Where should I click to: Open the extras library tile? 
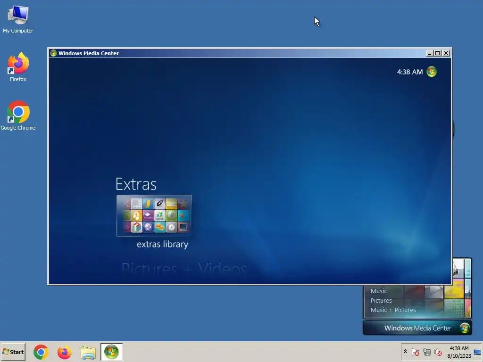coord(154,215)
